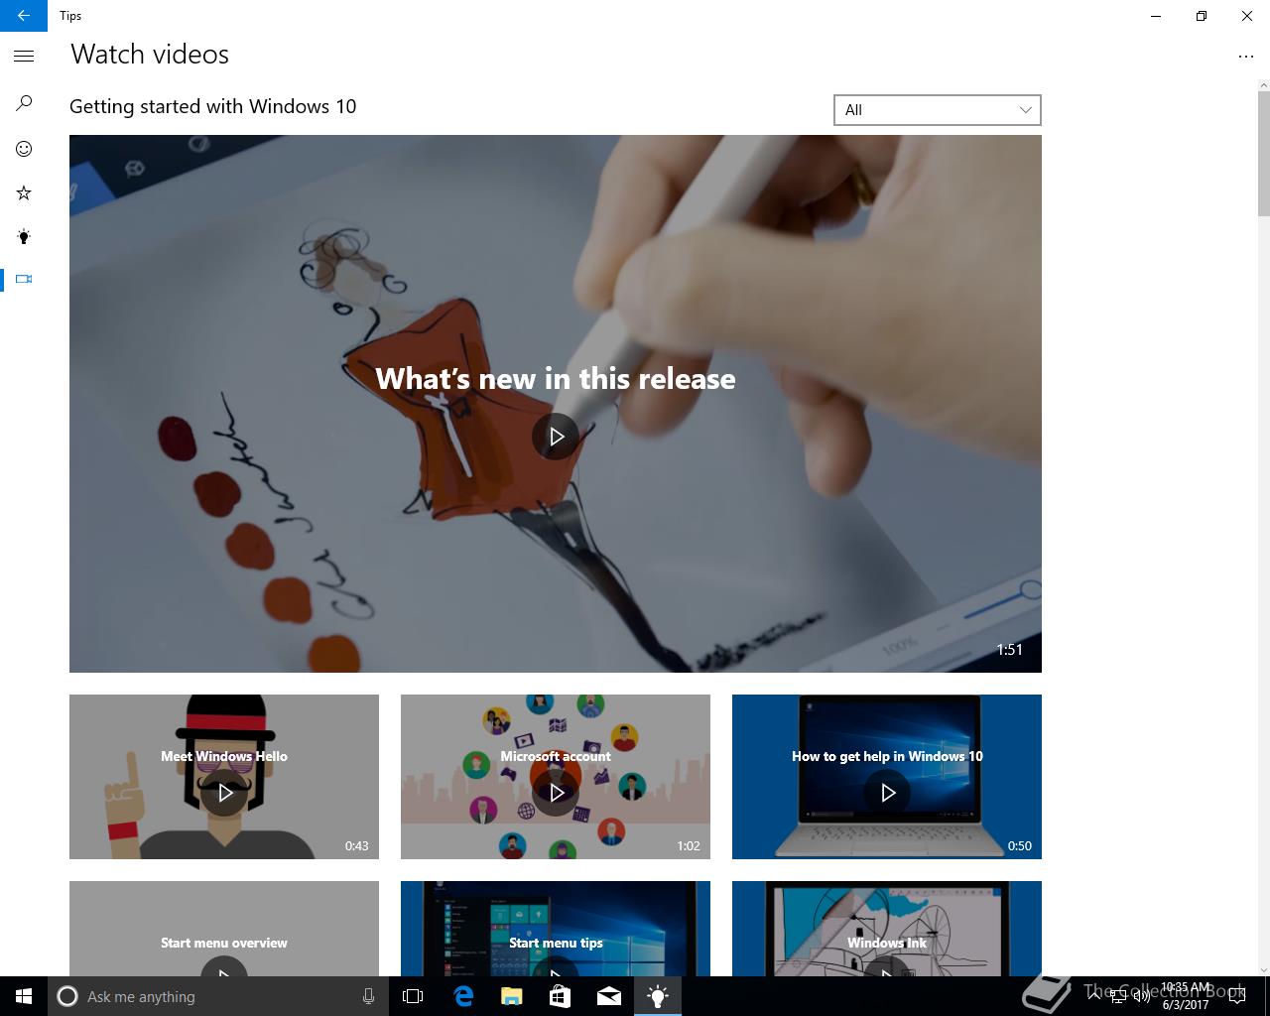Screen dimensions: 1270x1016
Task: Restore down the Tips window
Action: 1201,16
